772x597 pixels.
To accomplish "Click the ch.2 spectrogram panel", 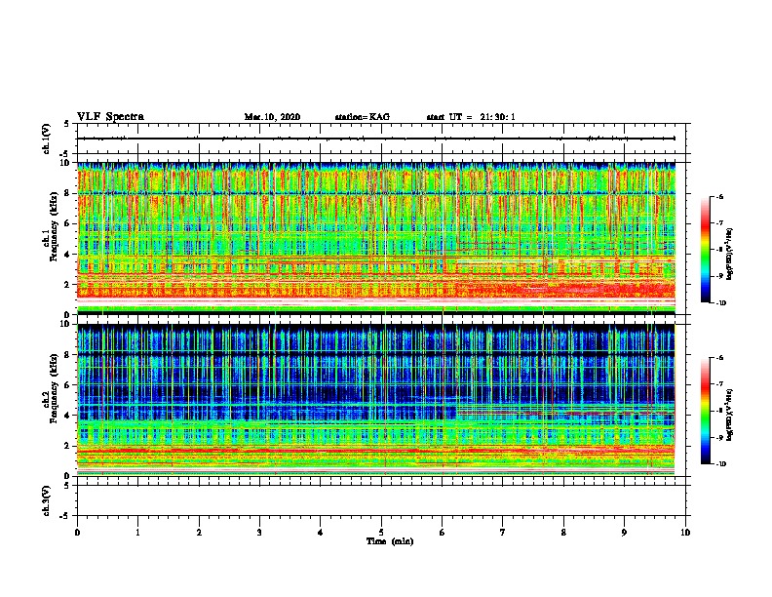I will coord(376,400).
